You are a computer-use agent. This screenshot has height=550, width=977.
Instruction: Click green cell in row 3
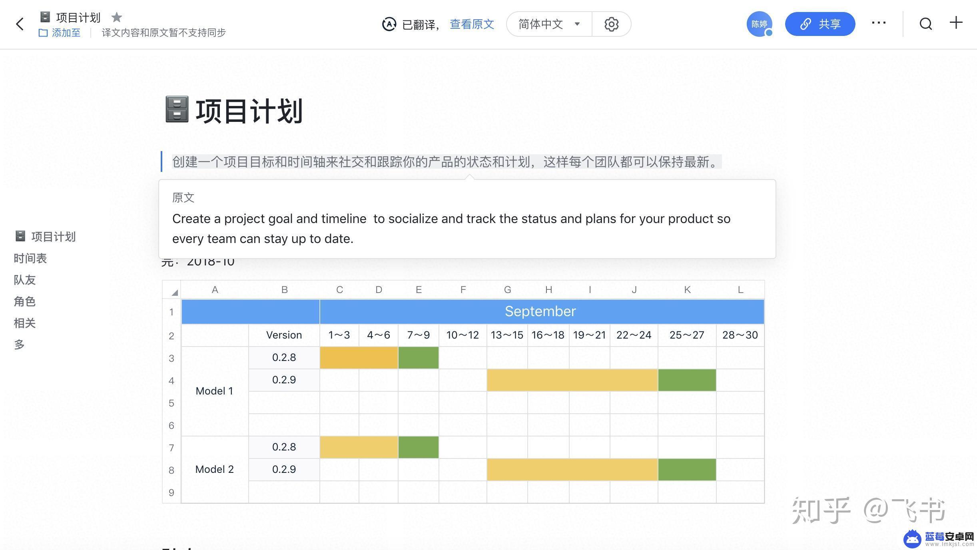pyautogui.click(x=419, y=357)
